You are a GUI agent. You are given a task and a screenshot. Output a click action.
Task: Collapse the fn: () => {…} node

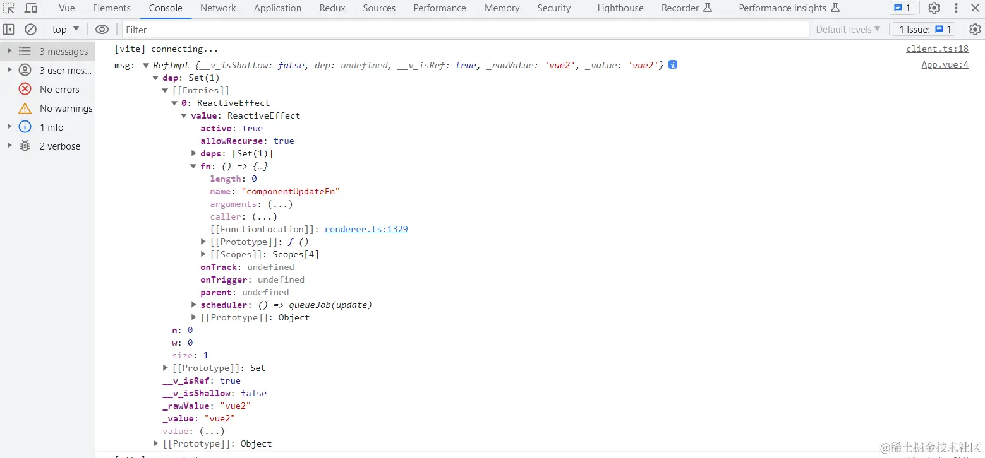(193, 166)
